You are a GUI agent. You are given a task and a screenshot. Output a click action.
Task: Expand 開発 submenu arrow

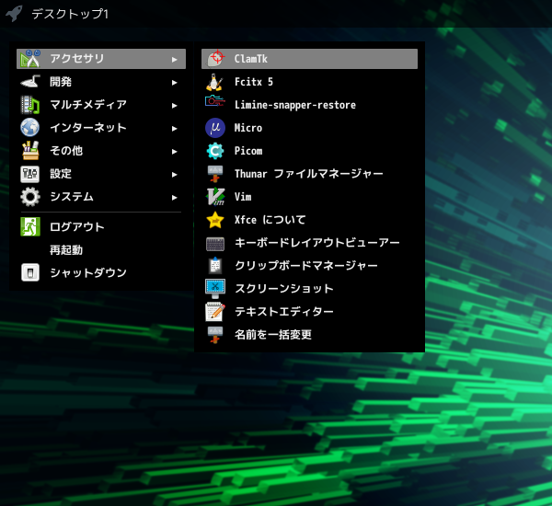[174, 83]
